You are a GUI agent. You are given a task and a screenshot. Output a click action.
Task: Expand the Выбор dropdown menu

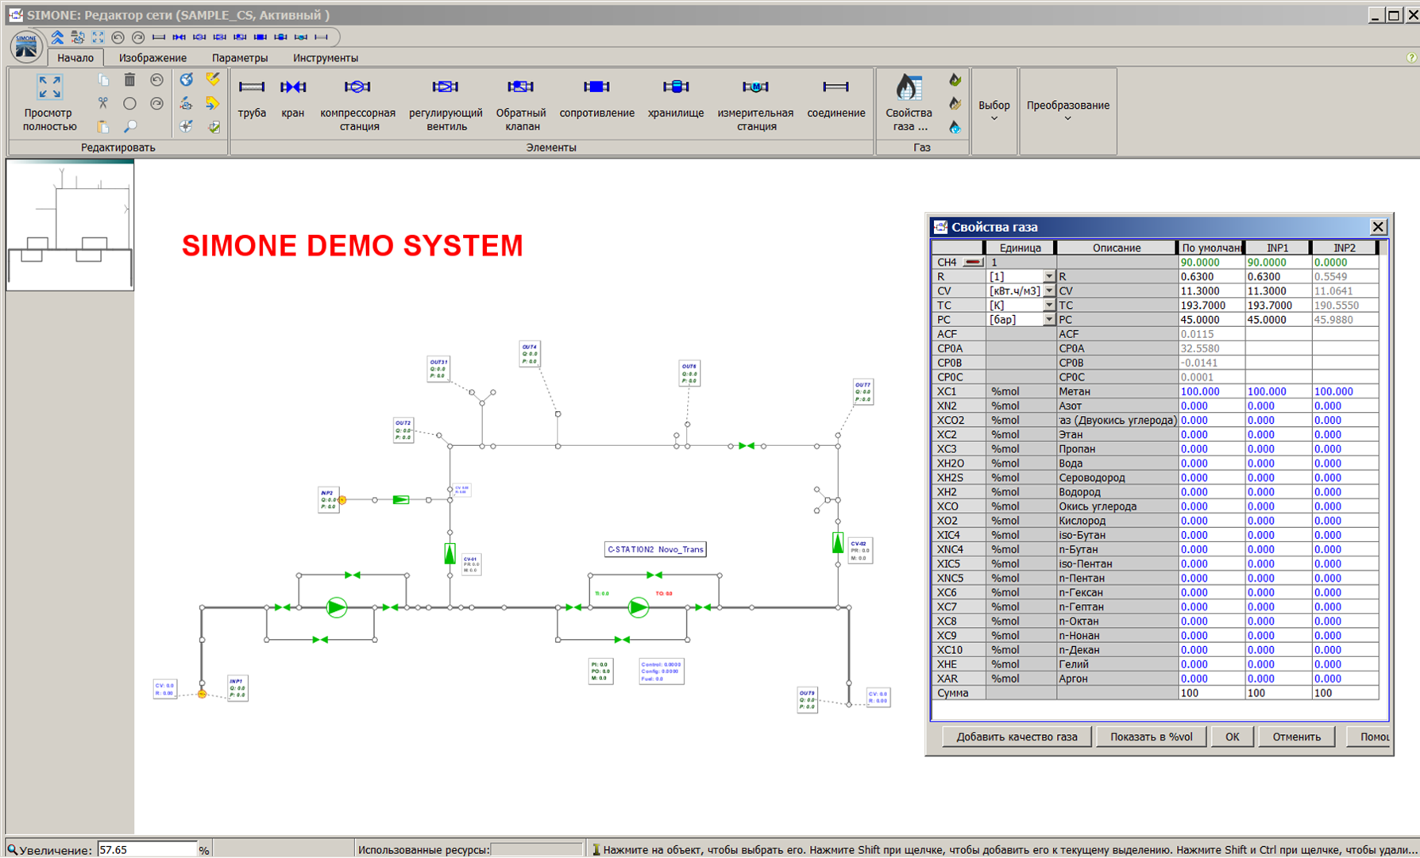994,110
